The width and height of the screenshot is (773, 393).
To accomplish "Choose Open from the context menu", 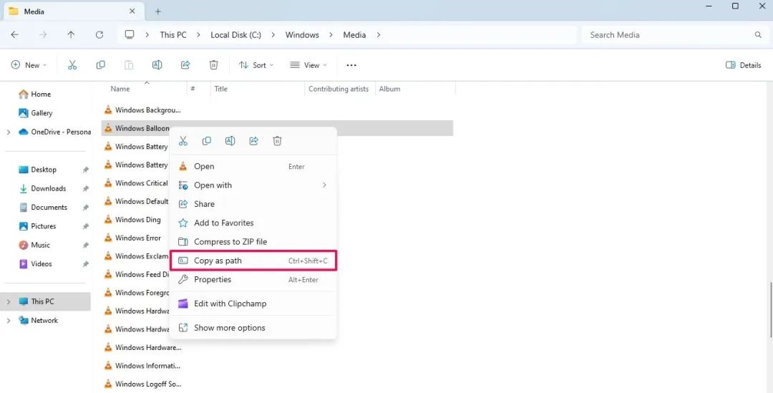I will coord(253,167).
